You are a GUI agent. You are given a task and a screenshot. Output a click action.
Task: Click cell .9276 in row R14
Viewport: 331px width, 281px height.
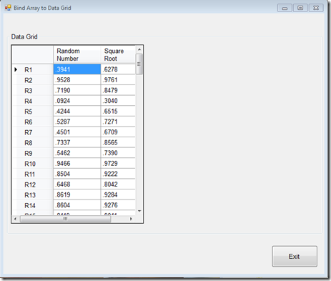coord(118,205)
